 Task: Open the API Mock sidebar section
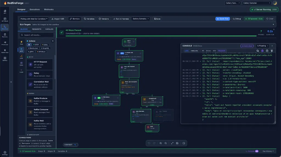(5, 20)
